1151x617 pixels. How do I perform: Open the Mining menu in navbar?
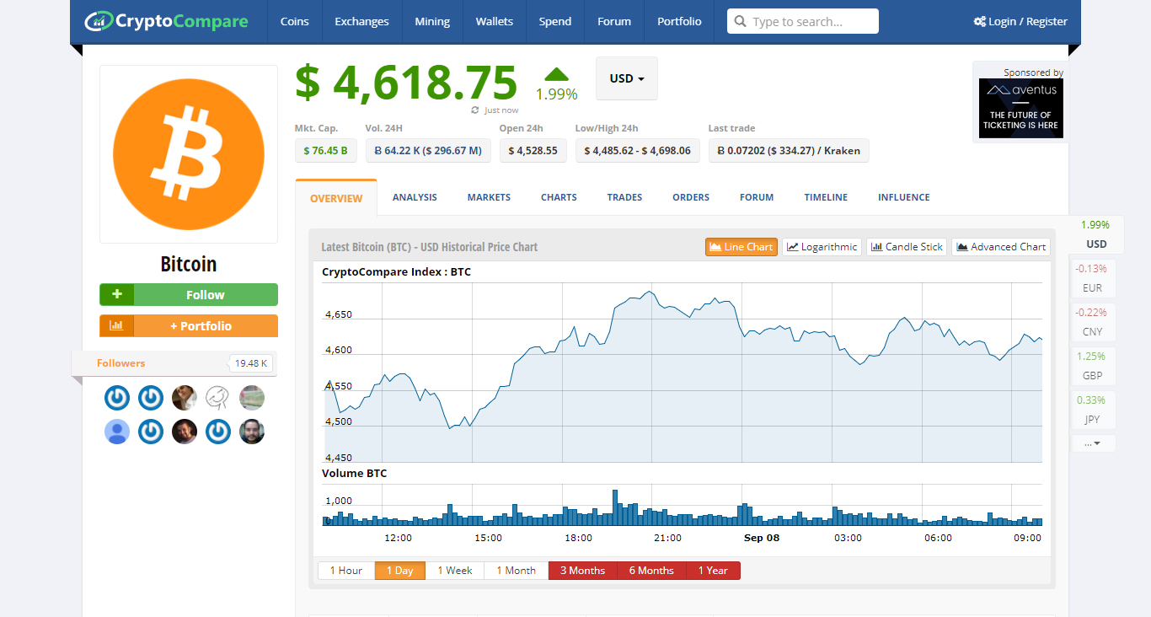(x=432, y=22)
